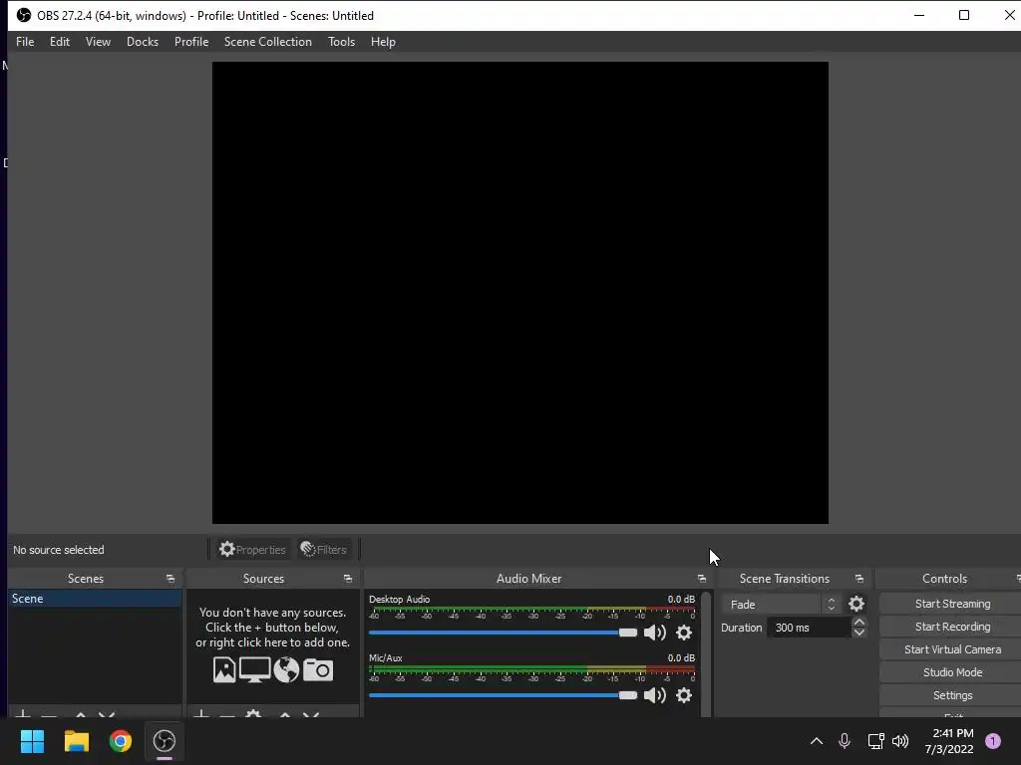The width and height of the screenshot is (1021, 765).
Task: Open the Edit menu
Action: (59, 42)
